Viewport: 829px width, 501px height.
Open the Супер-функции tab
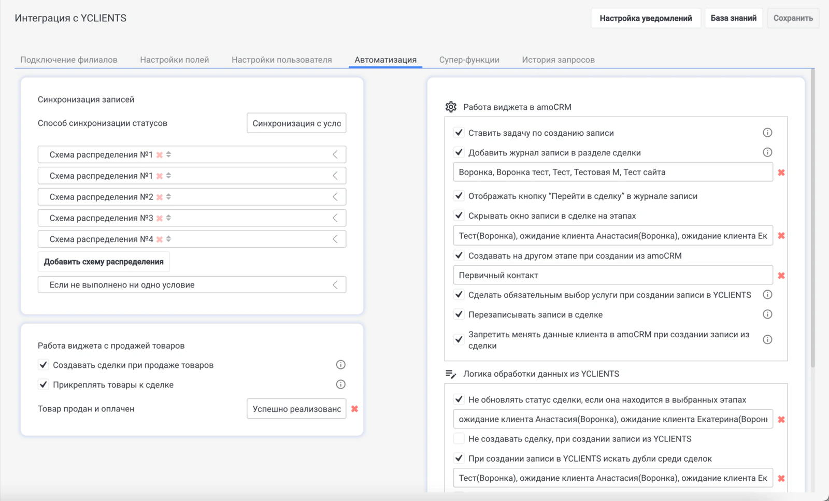point(469,60)
